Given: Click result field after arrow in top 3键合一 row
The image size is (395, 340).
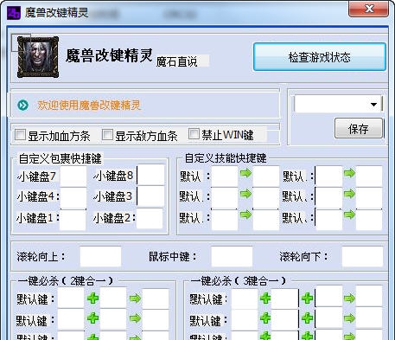Looking at the screenshot, I should 369,297.
